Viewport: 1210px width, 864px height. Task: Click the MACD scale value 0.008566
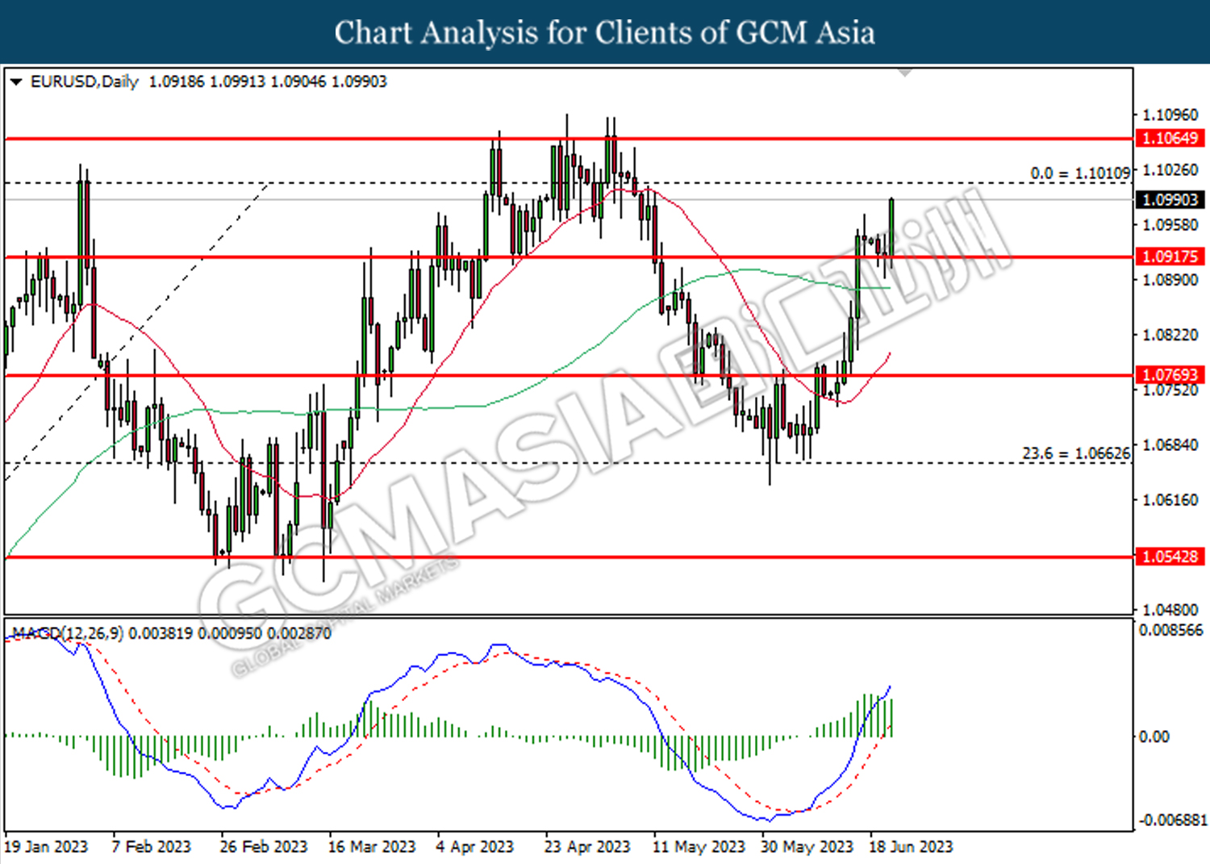pyautogui.click(x=1171, y=630)
